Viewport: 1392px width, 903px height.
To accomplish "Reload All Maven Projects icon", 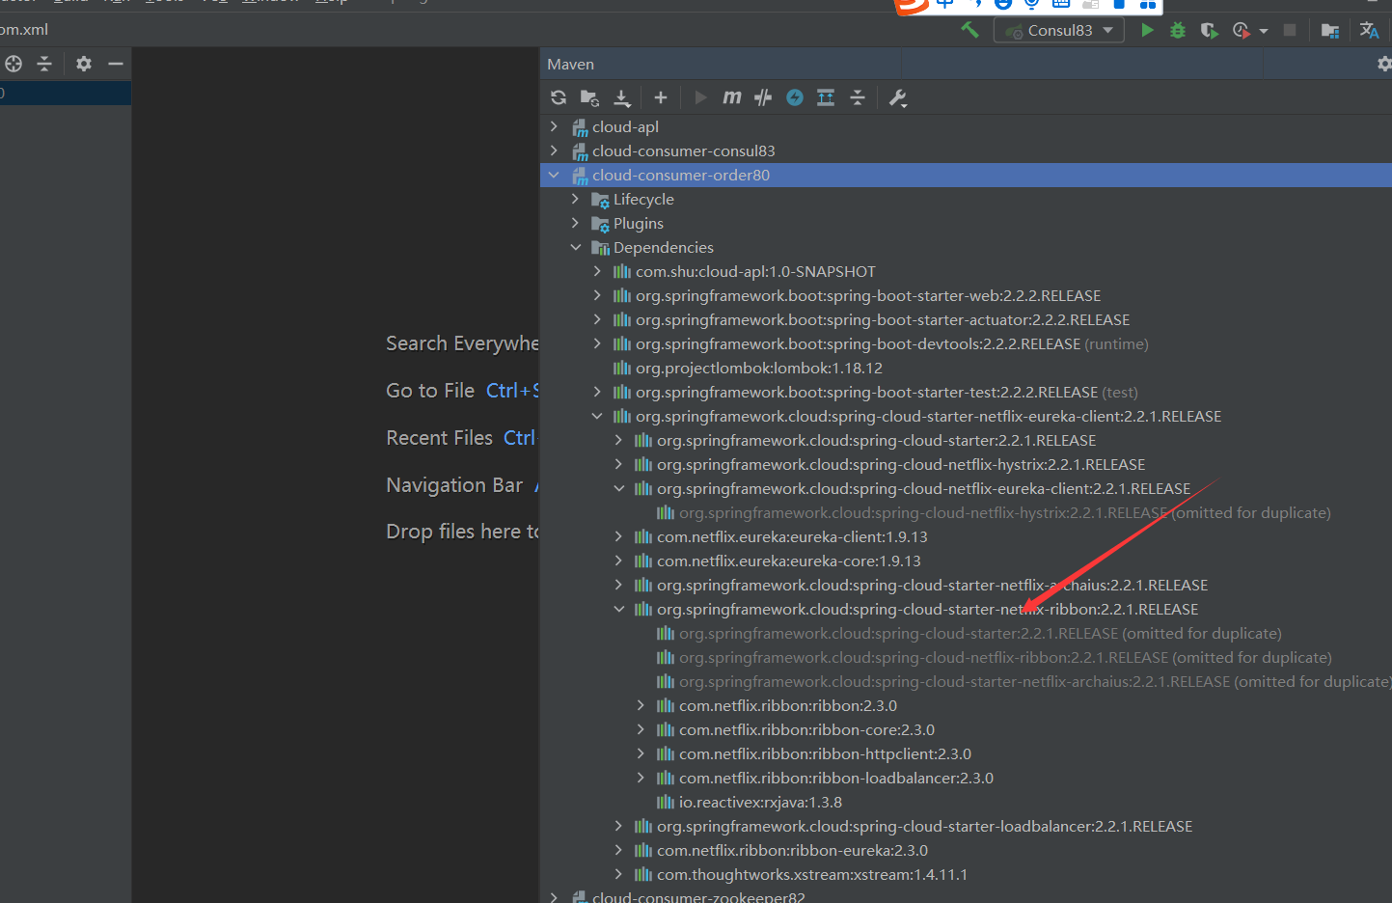I will 559,97.
